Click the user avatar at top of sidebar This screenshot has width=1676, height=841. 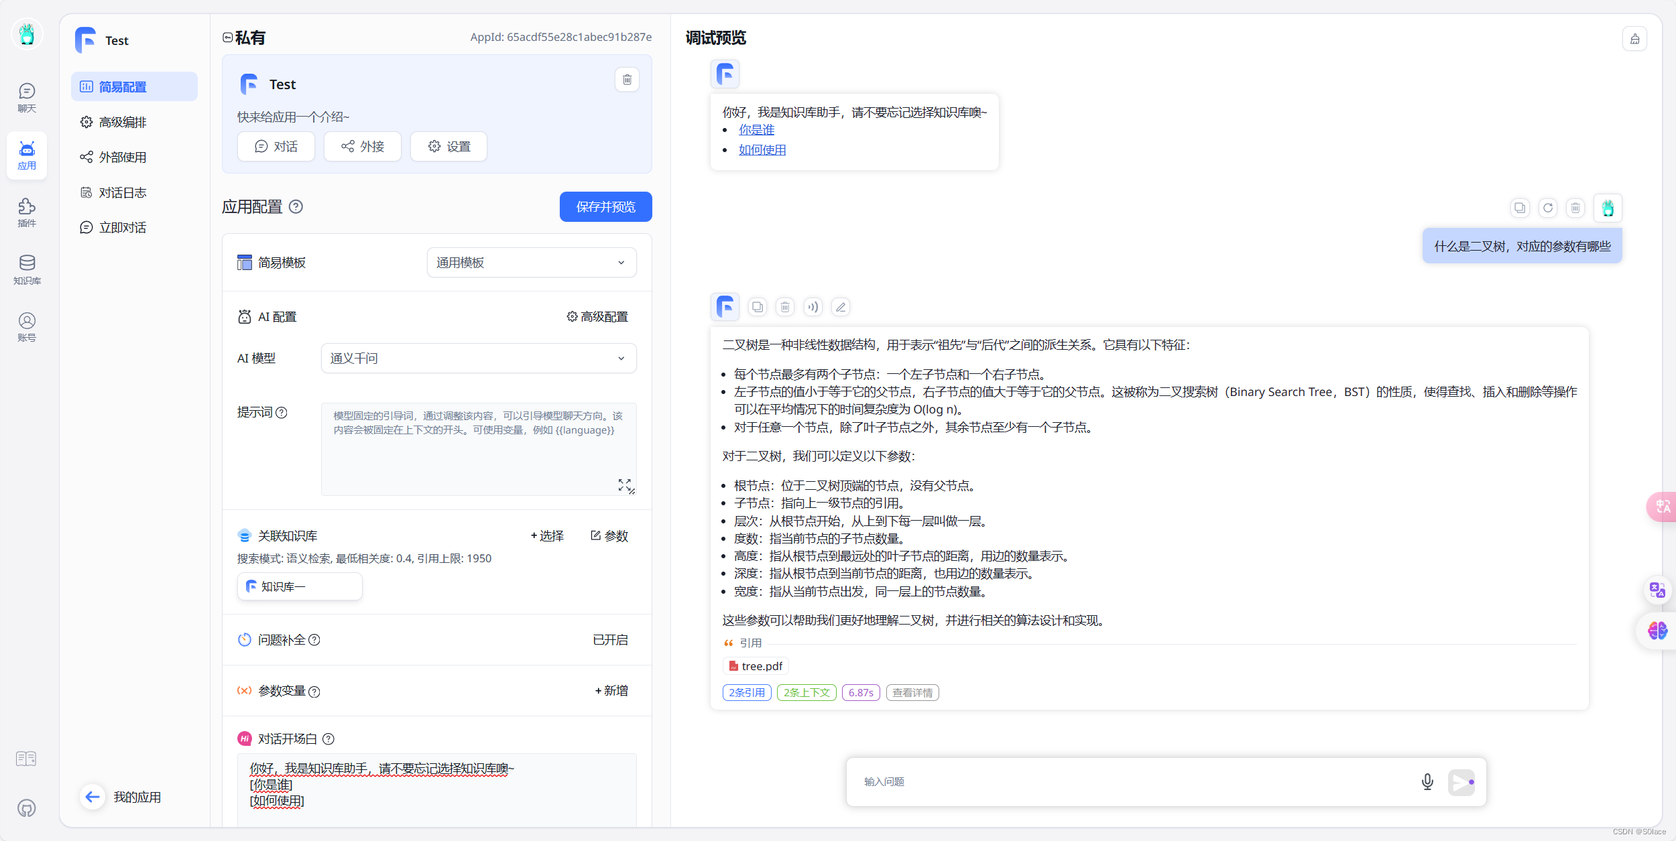[x=27, y=34]
